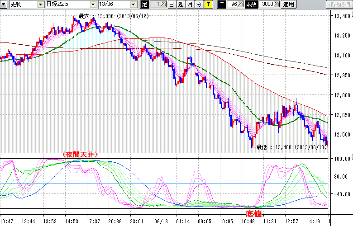Adjust the stepper next to value 96
The height and width of the screenshot is (226, 353).
241,5
